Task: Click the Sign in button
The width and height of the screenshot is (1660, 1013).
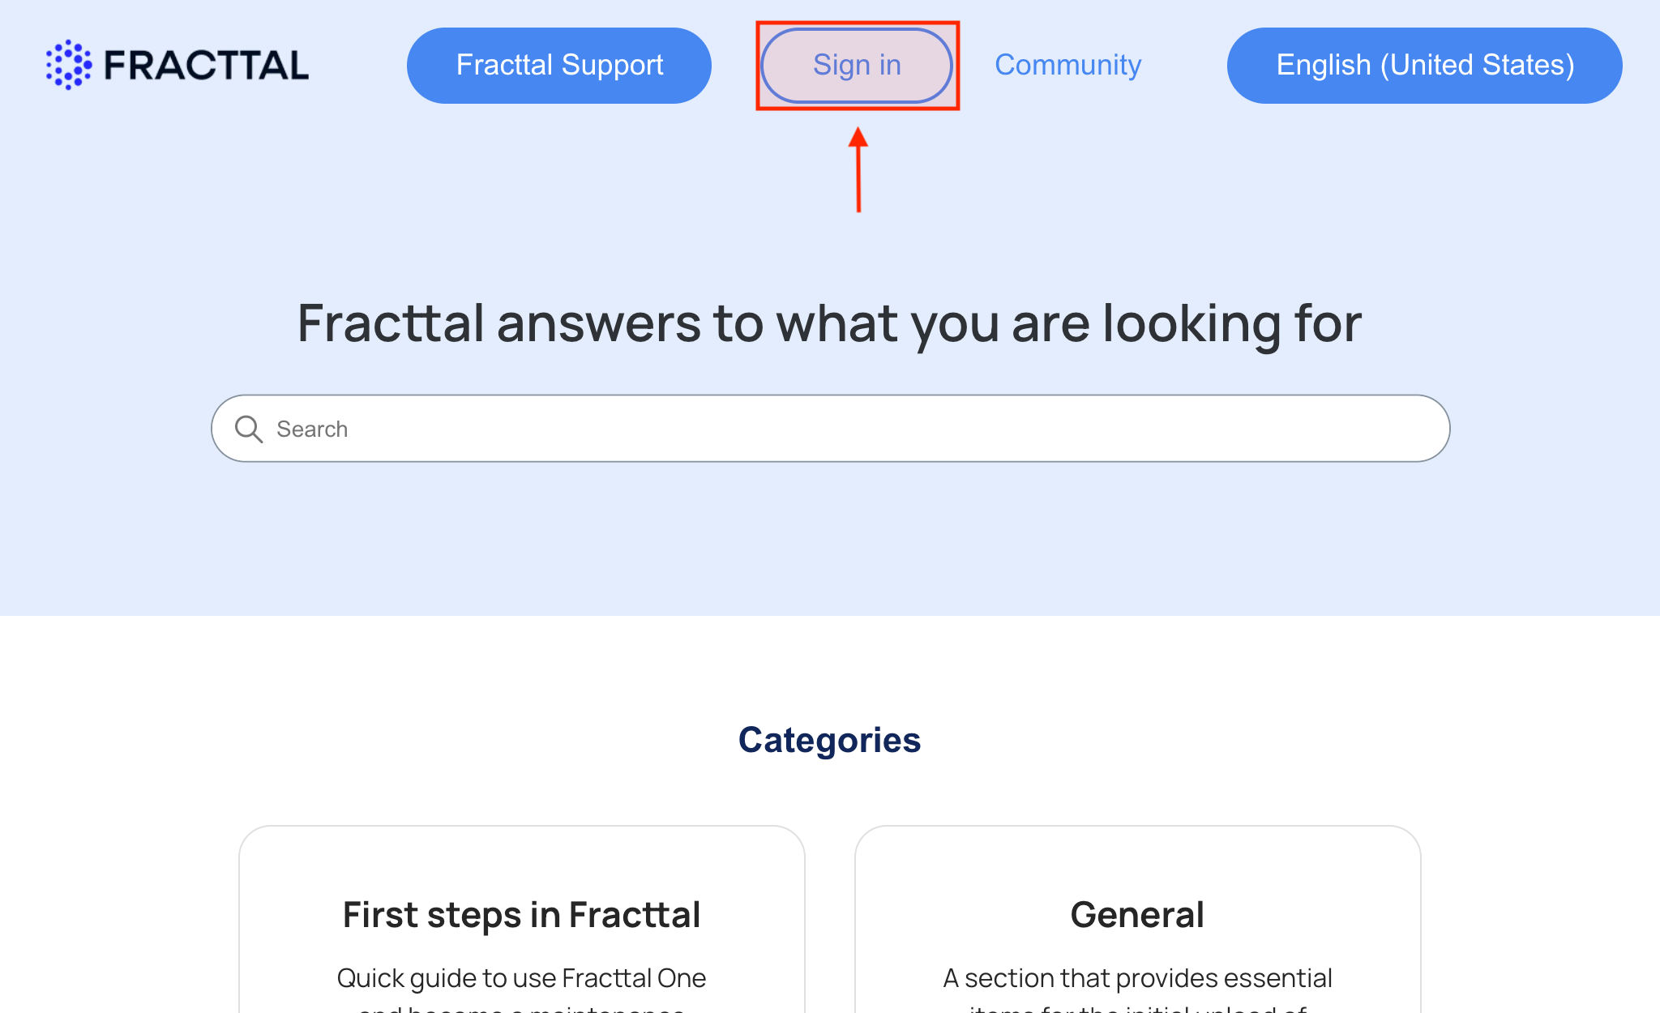Action: (857, 65)
